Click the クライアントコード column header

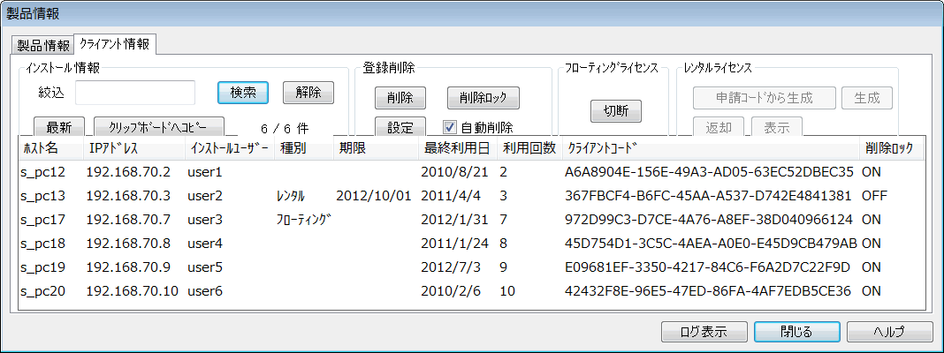(x=601, y=148)
